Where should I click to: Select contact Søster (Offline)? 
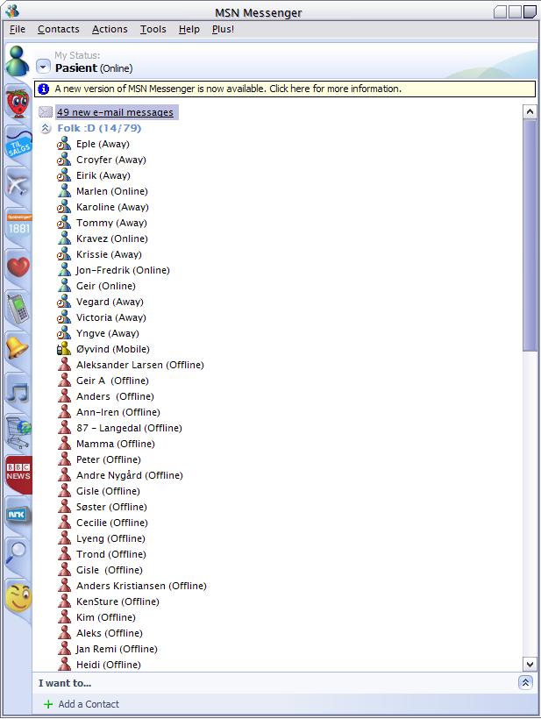click(x=111, y=507)
